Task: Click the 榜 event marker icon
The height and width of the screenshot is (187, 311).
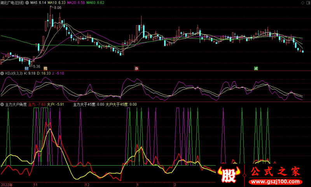Action: (x=45, y=68)
